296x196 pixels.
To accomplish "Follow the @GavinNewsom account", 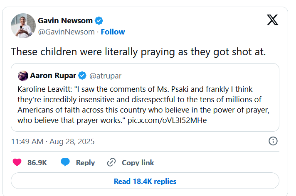I will 113,32.
